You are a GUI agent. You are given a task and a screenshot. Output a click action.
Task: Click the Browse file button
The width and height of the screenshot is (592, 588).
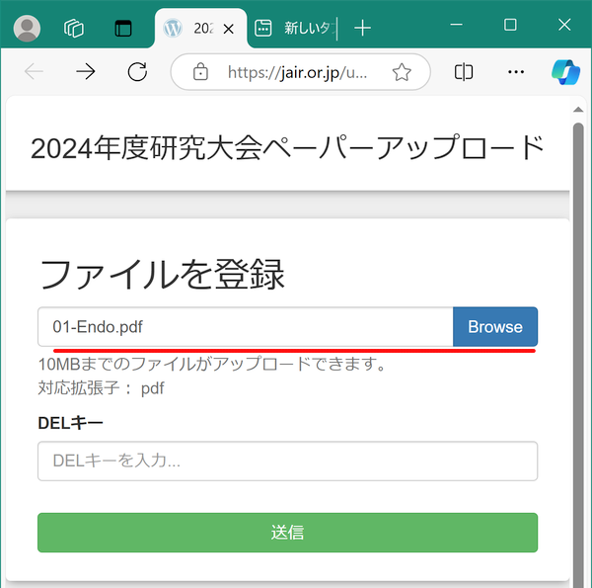pos(495,327)
